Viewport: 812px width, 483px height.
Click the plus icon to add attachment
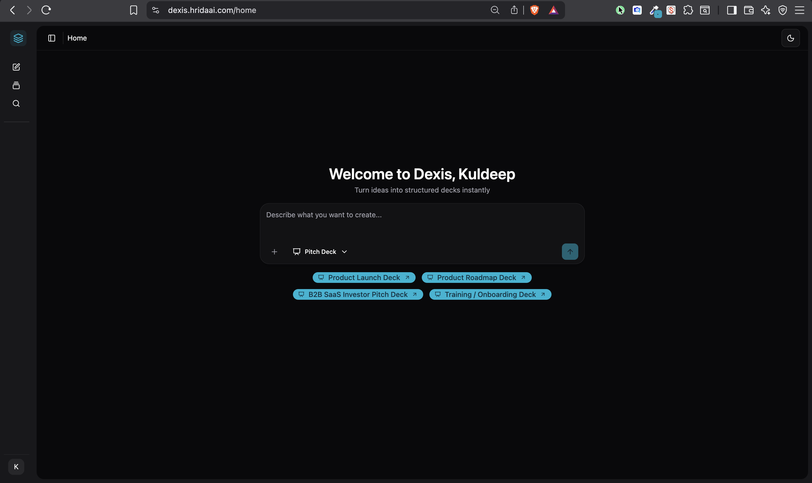tap(274, 252)
